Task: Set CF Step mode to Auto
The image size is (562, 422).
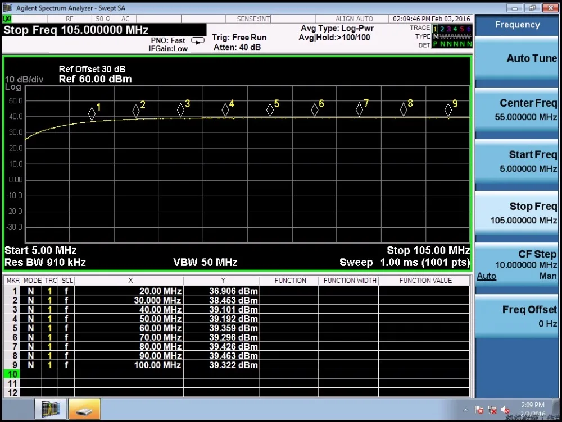Action: click(486, 276)
